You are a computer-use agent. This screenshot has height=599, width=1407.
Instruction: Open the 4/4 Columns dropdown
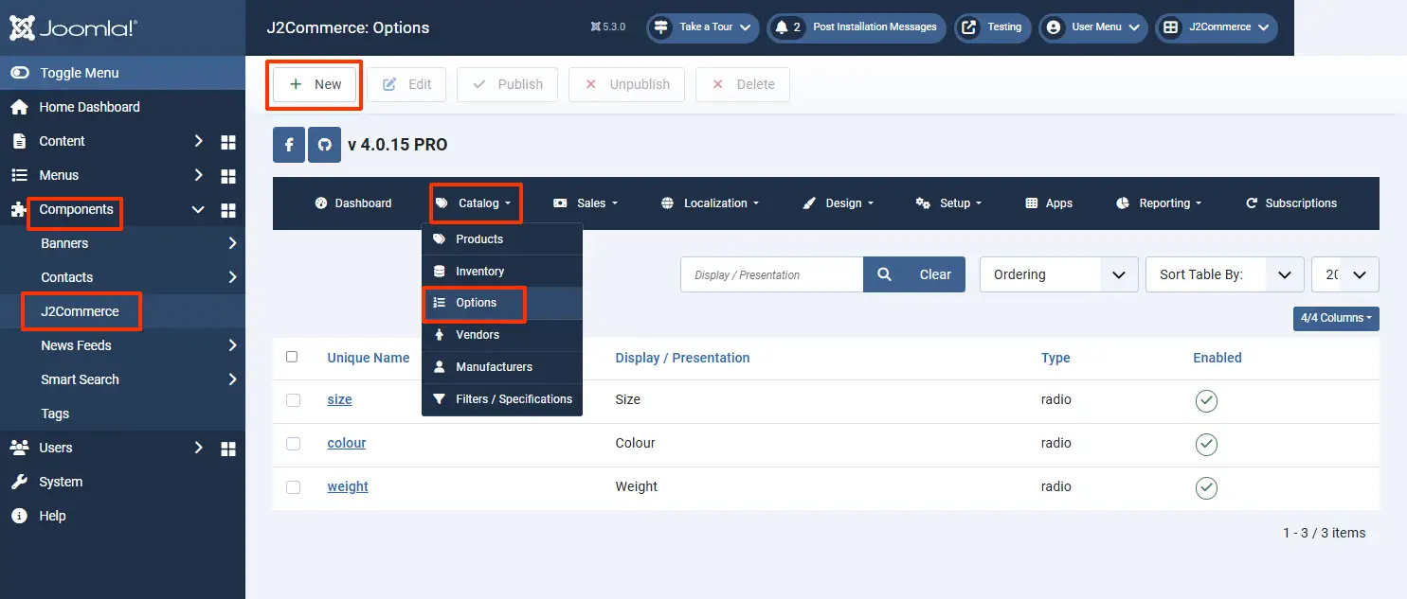[x=1336, y=318]
